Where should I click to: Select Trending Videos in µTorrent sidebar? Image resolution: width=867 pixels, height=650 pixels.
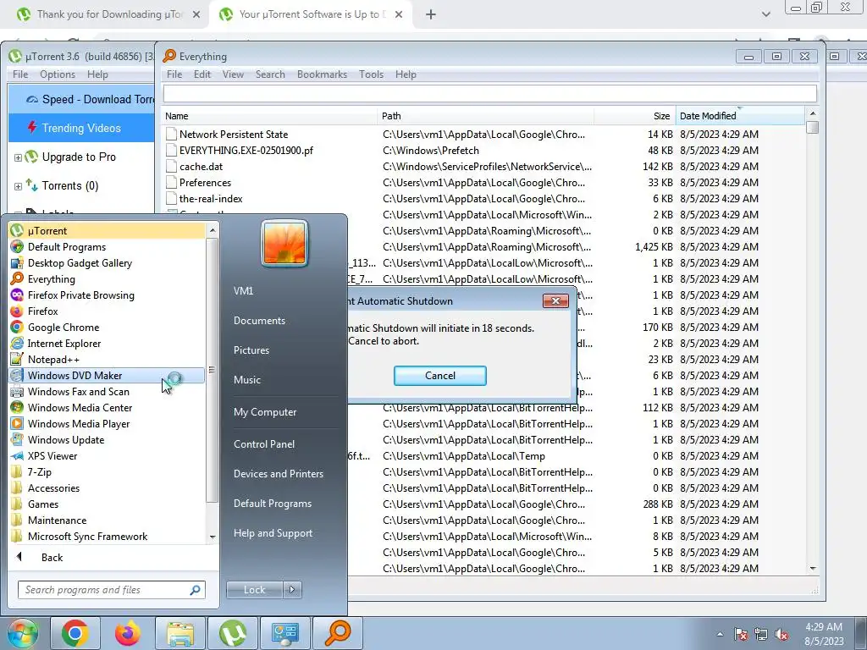tap(81, 128)
